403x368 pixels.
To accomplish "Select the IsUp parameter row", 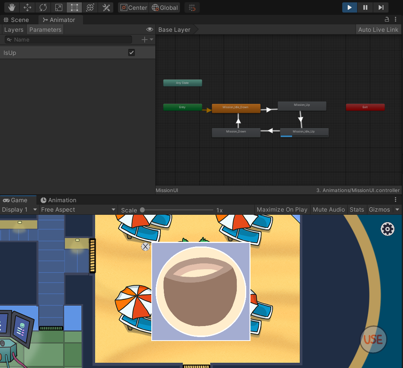I will coord(77,53).
